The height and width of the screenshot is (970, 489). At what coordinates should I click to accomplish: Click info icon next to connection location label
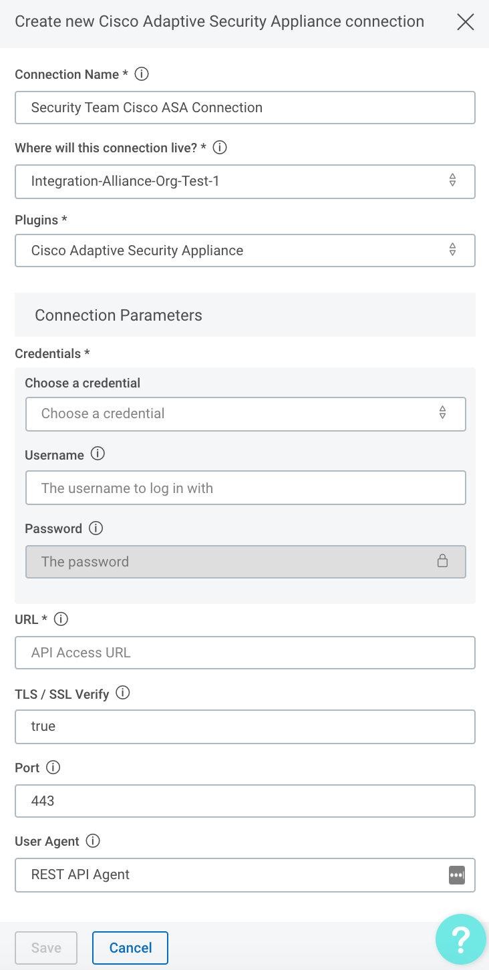[x=220, y=148]
